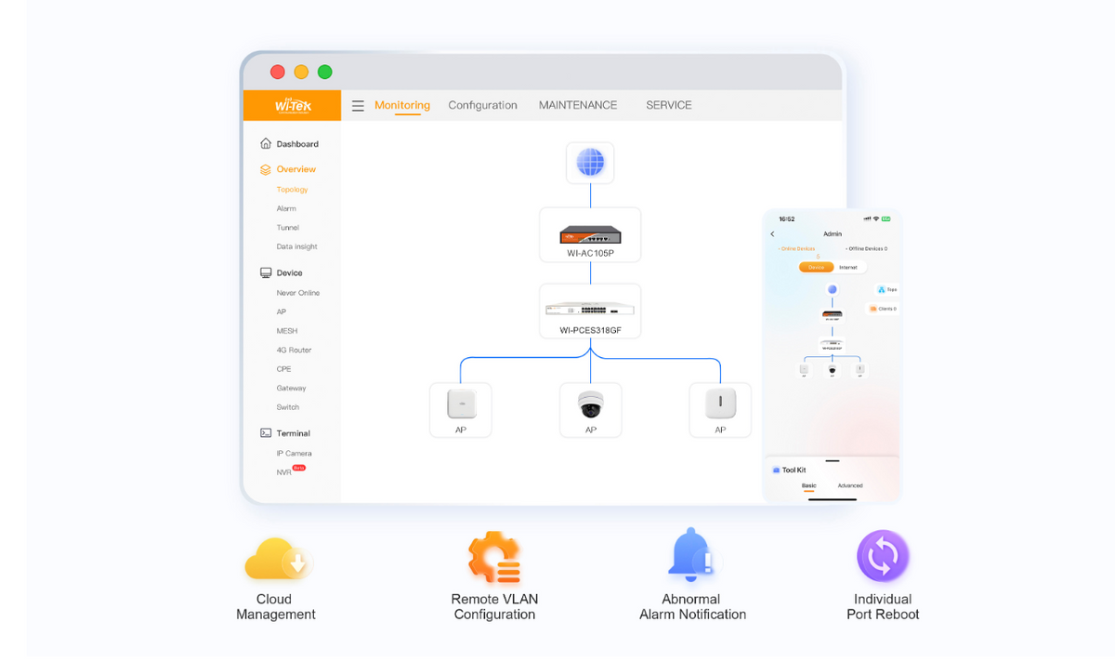Open the SERVICE tab
Screen dimensions: 1115x662
click(669, 105)
